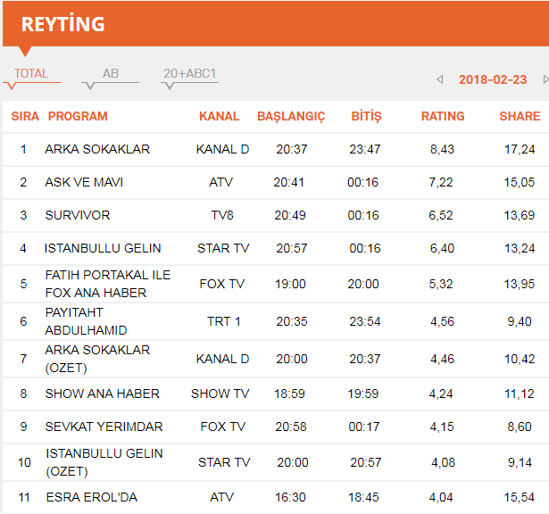Go to previous date using left arrow
The image size is (549, 514).
click(x=440, y=79)
